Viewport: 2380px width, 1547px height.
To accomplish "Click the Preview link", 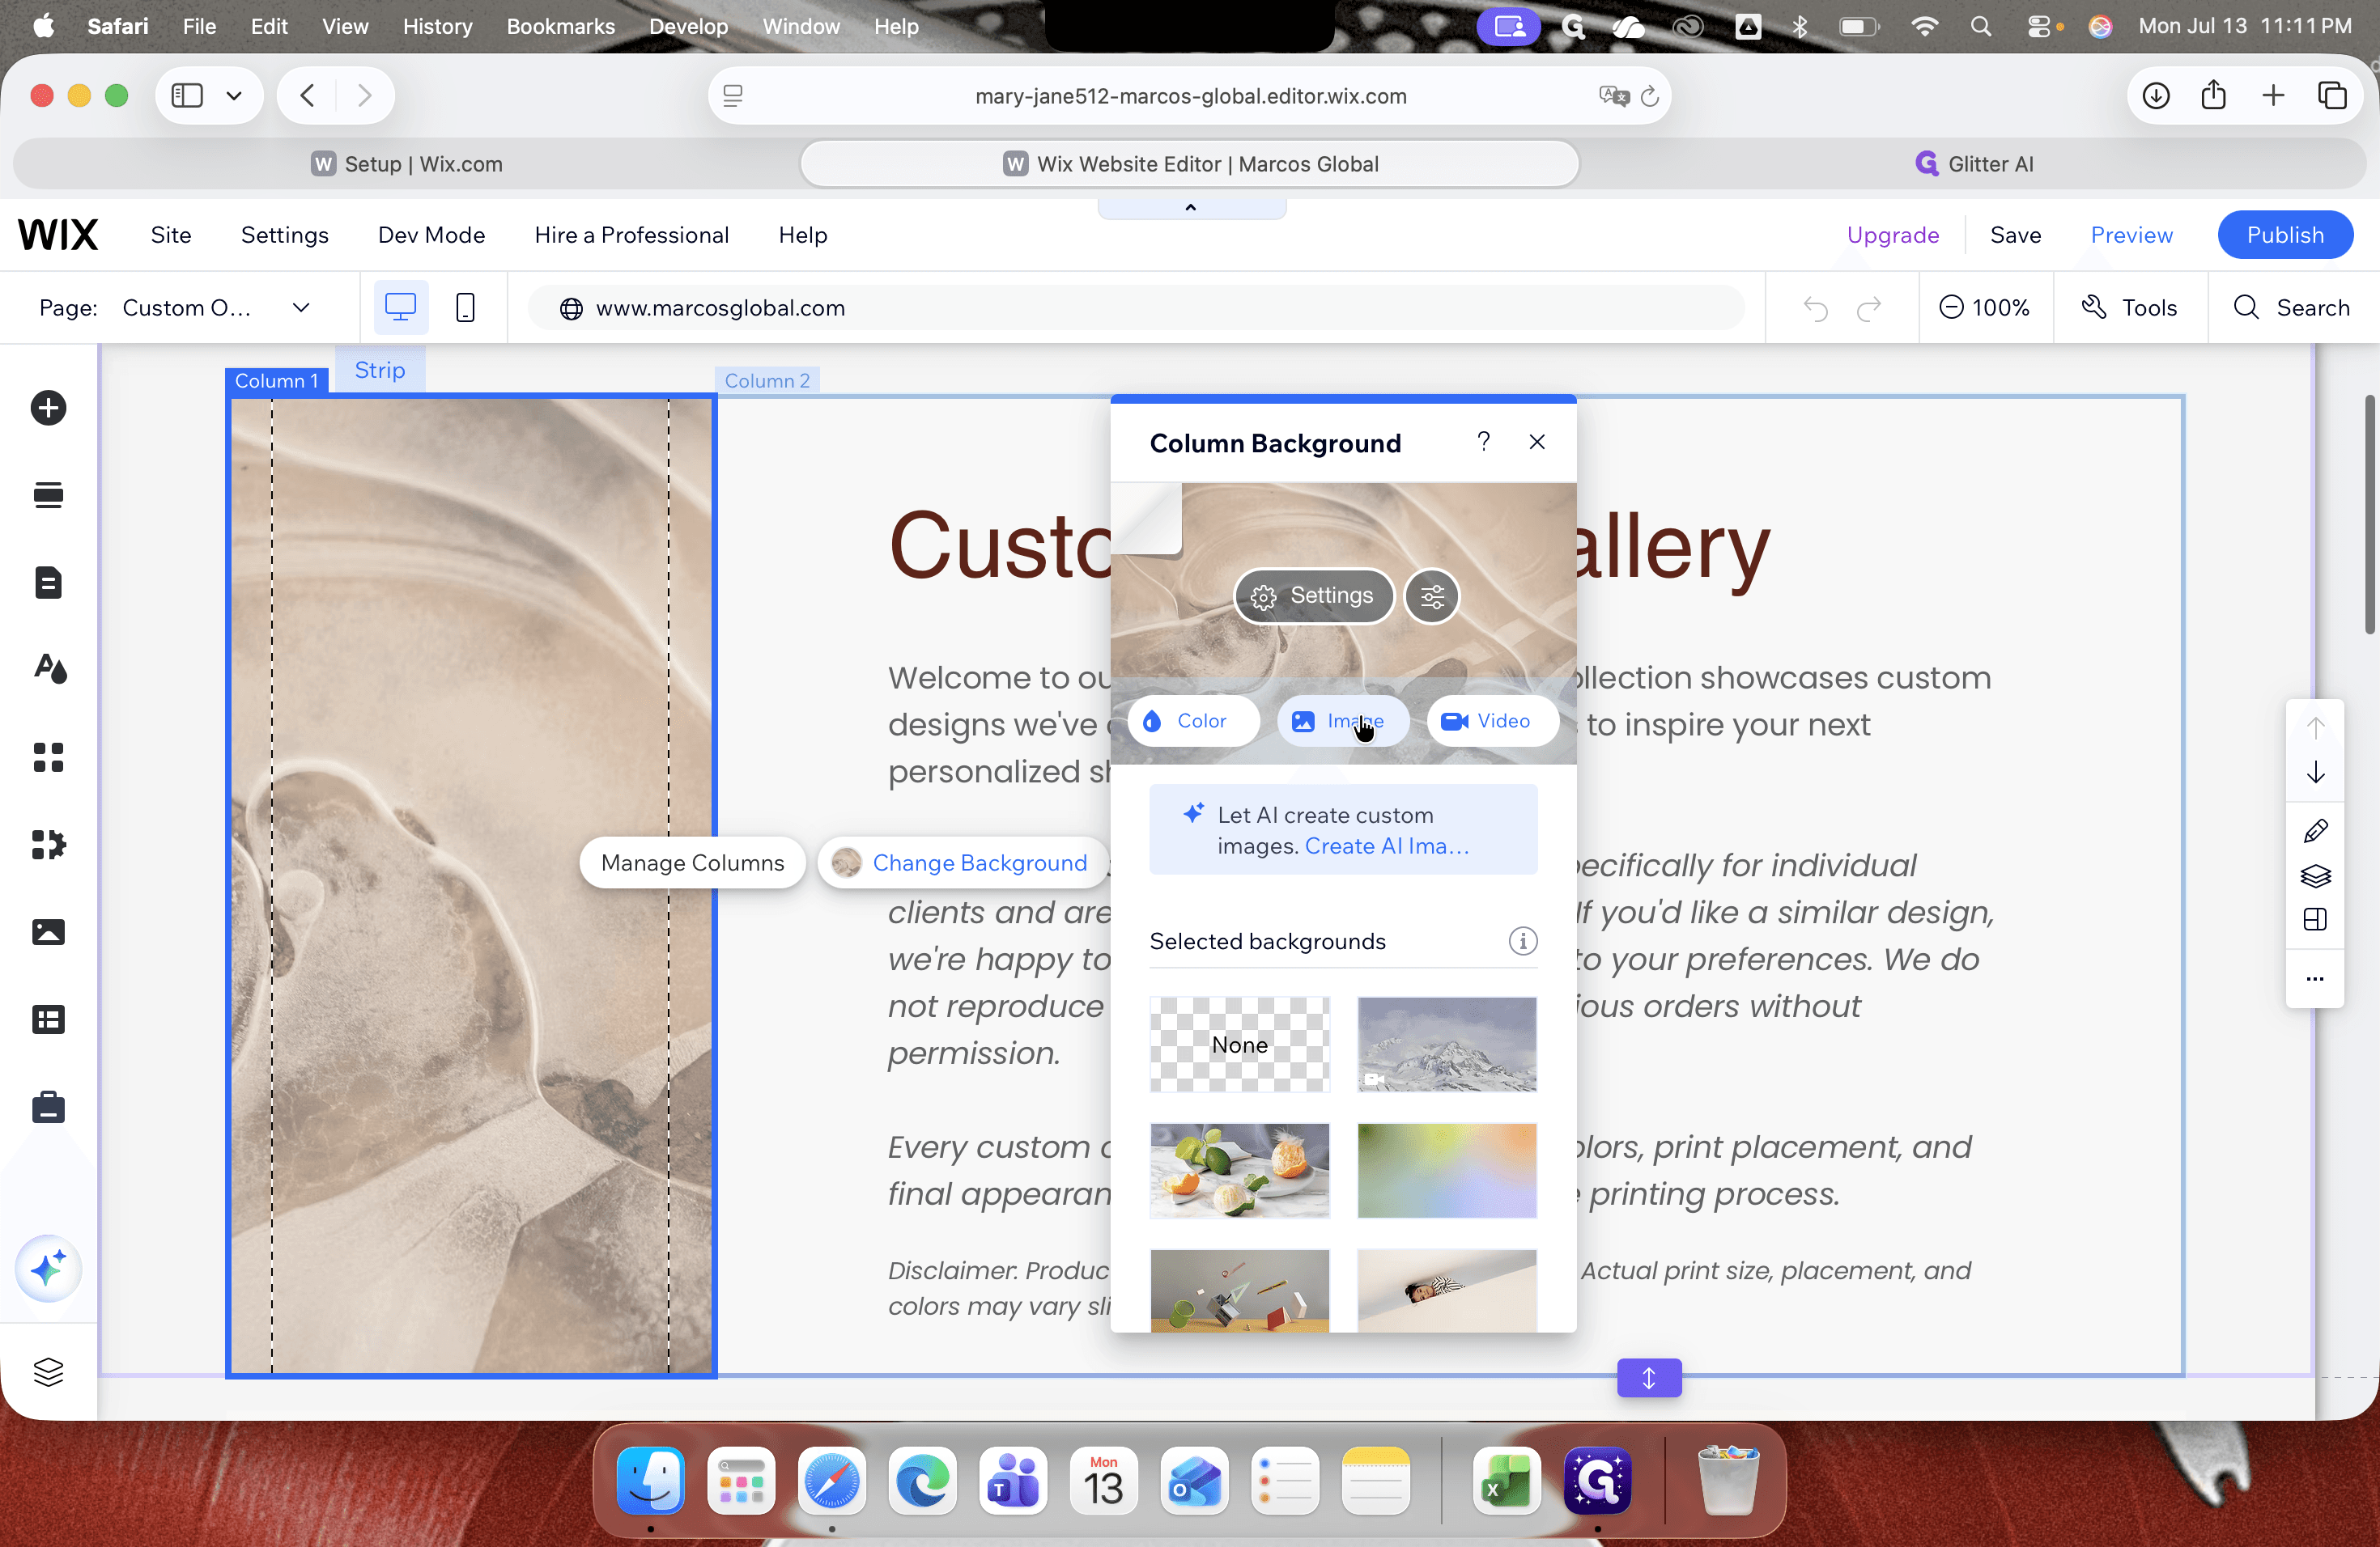I will [x=2131, y=235].
